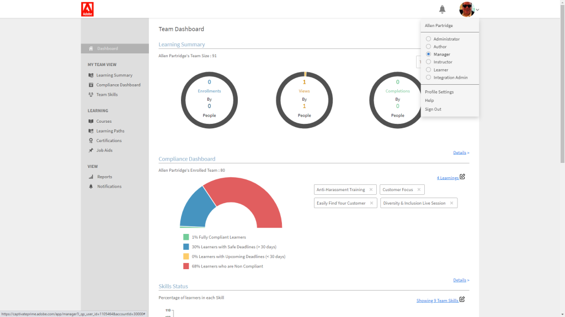Expand the chevron next to the profile avatar
Viewport: 565px width, 317px height.
477,9
